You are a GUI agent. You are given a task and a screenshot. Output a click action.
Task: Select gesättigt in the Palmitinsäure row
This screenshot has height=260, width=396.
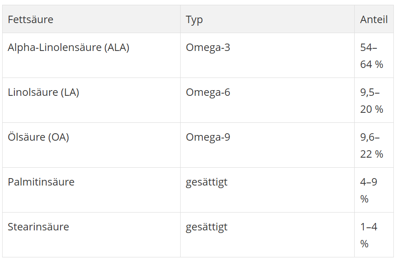[x=206, y=182]
